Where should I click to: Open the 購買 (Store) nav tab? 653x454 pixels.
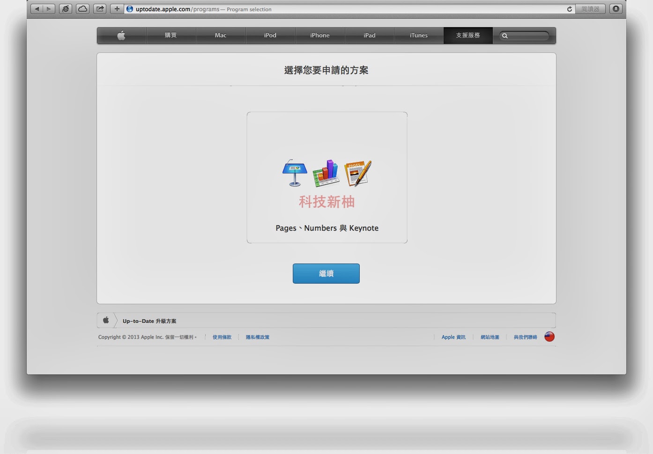171,36
